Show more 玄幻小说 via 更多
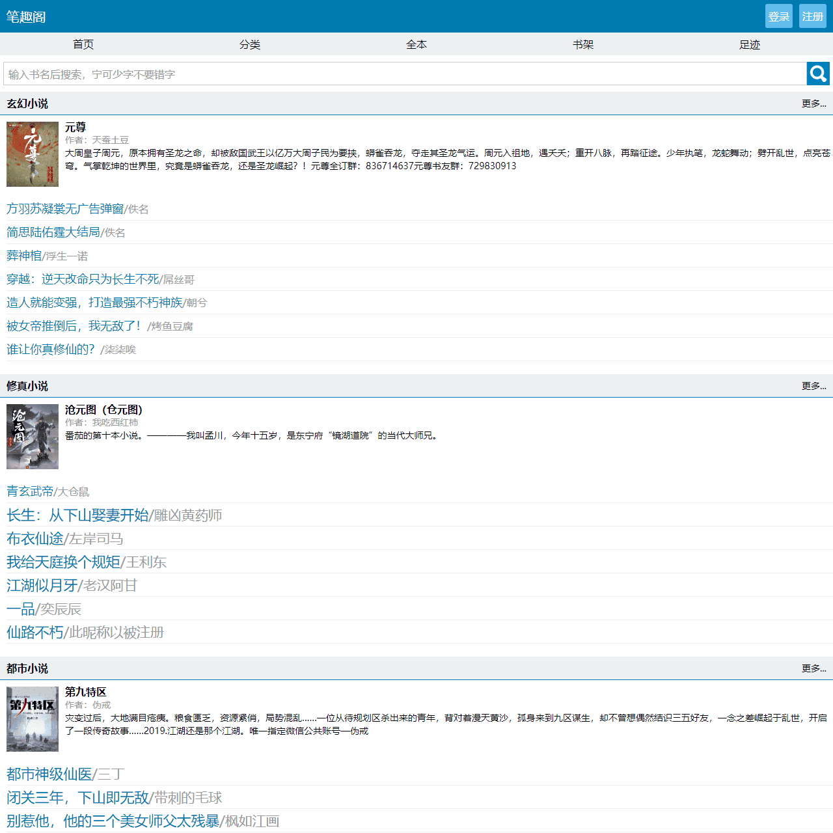The width and height of the screenshot is (833, 833). point(814,103)
